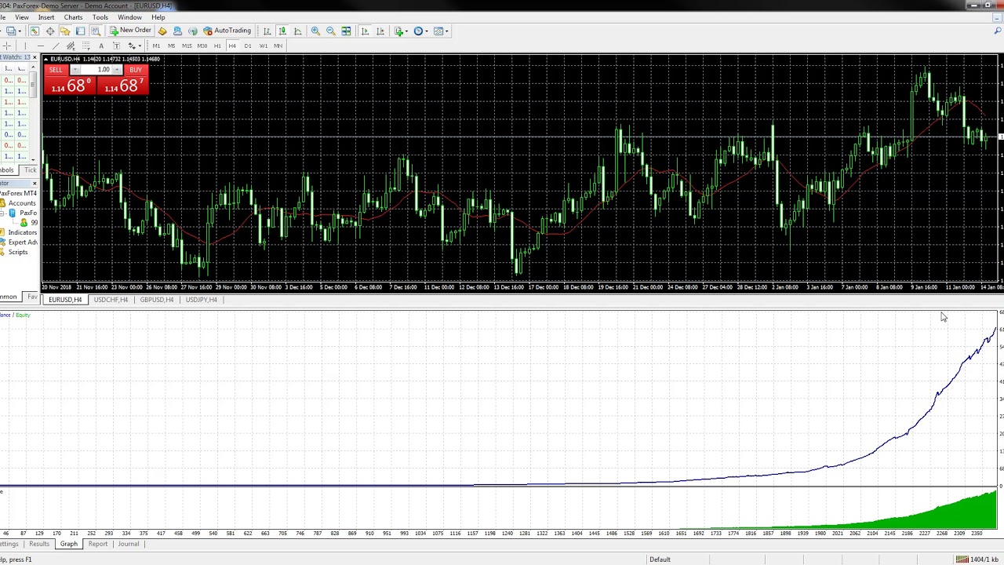Toggle chart shift icon
Viewport: 1004px width, 565px height.
380,31
